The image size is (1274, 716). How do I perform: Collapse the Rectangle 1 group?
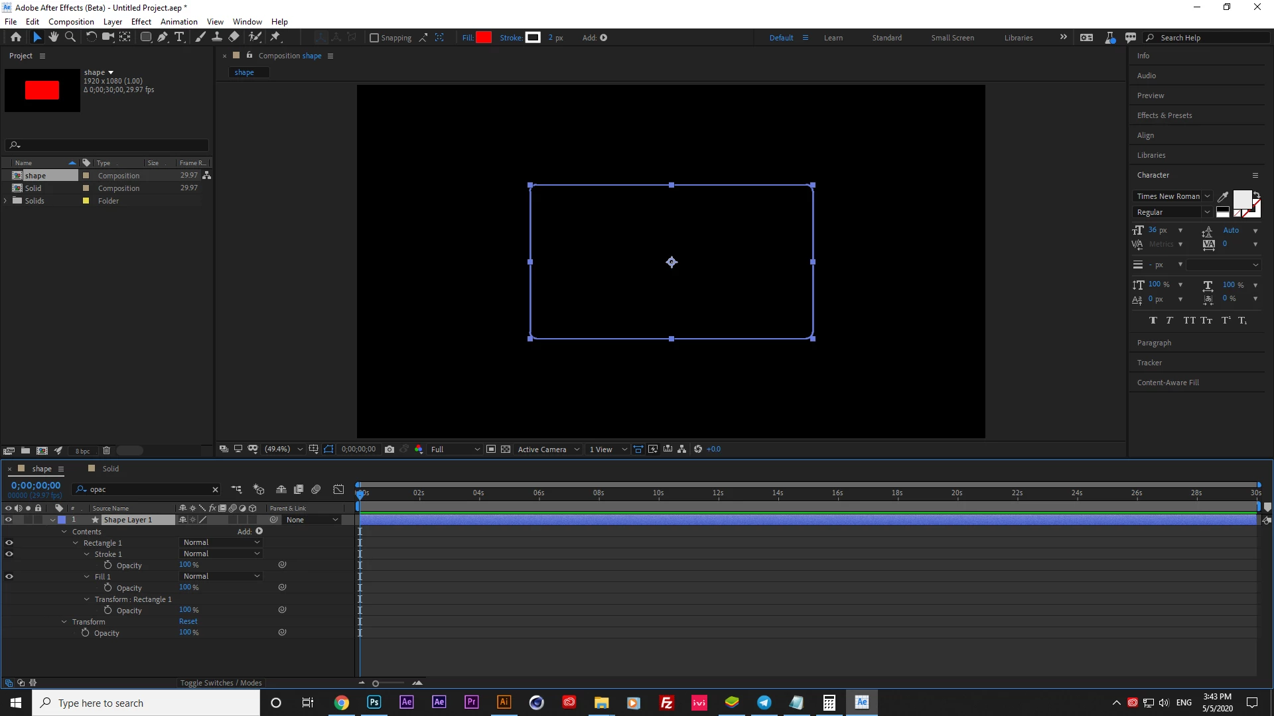(76, 542)
